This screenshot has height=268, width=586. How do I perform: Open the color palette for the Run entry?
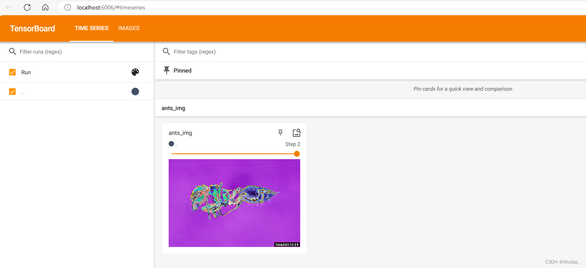tap(135, 72)
